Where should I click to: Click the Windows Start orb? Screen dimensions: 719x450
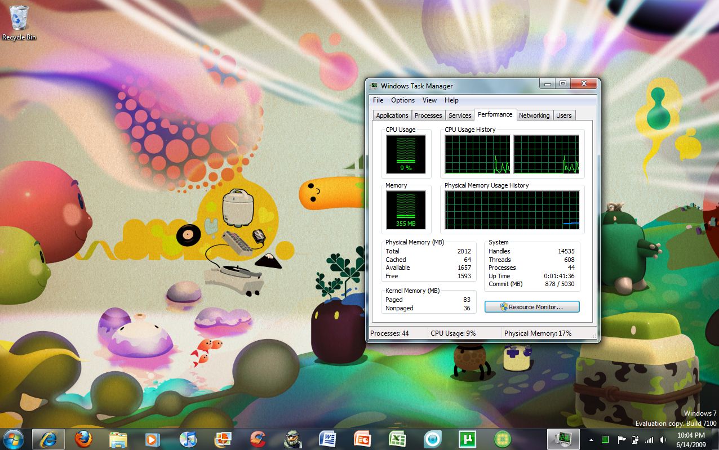pos(14,439)
